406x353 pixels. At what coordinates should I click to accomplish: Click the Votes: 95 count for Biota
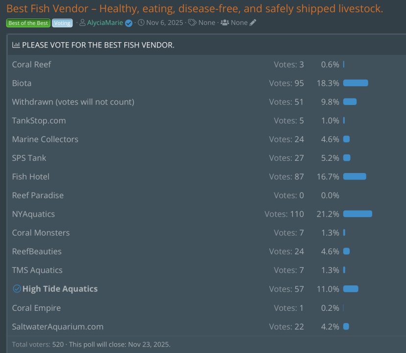click(x=287, y=83)
